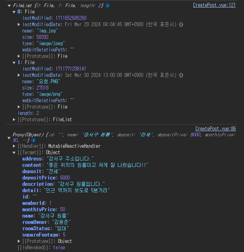Select the name value "강서구 원룸" in Target

(x=53, y=216)
